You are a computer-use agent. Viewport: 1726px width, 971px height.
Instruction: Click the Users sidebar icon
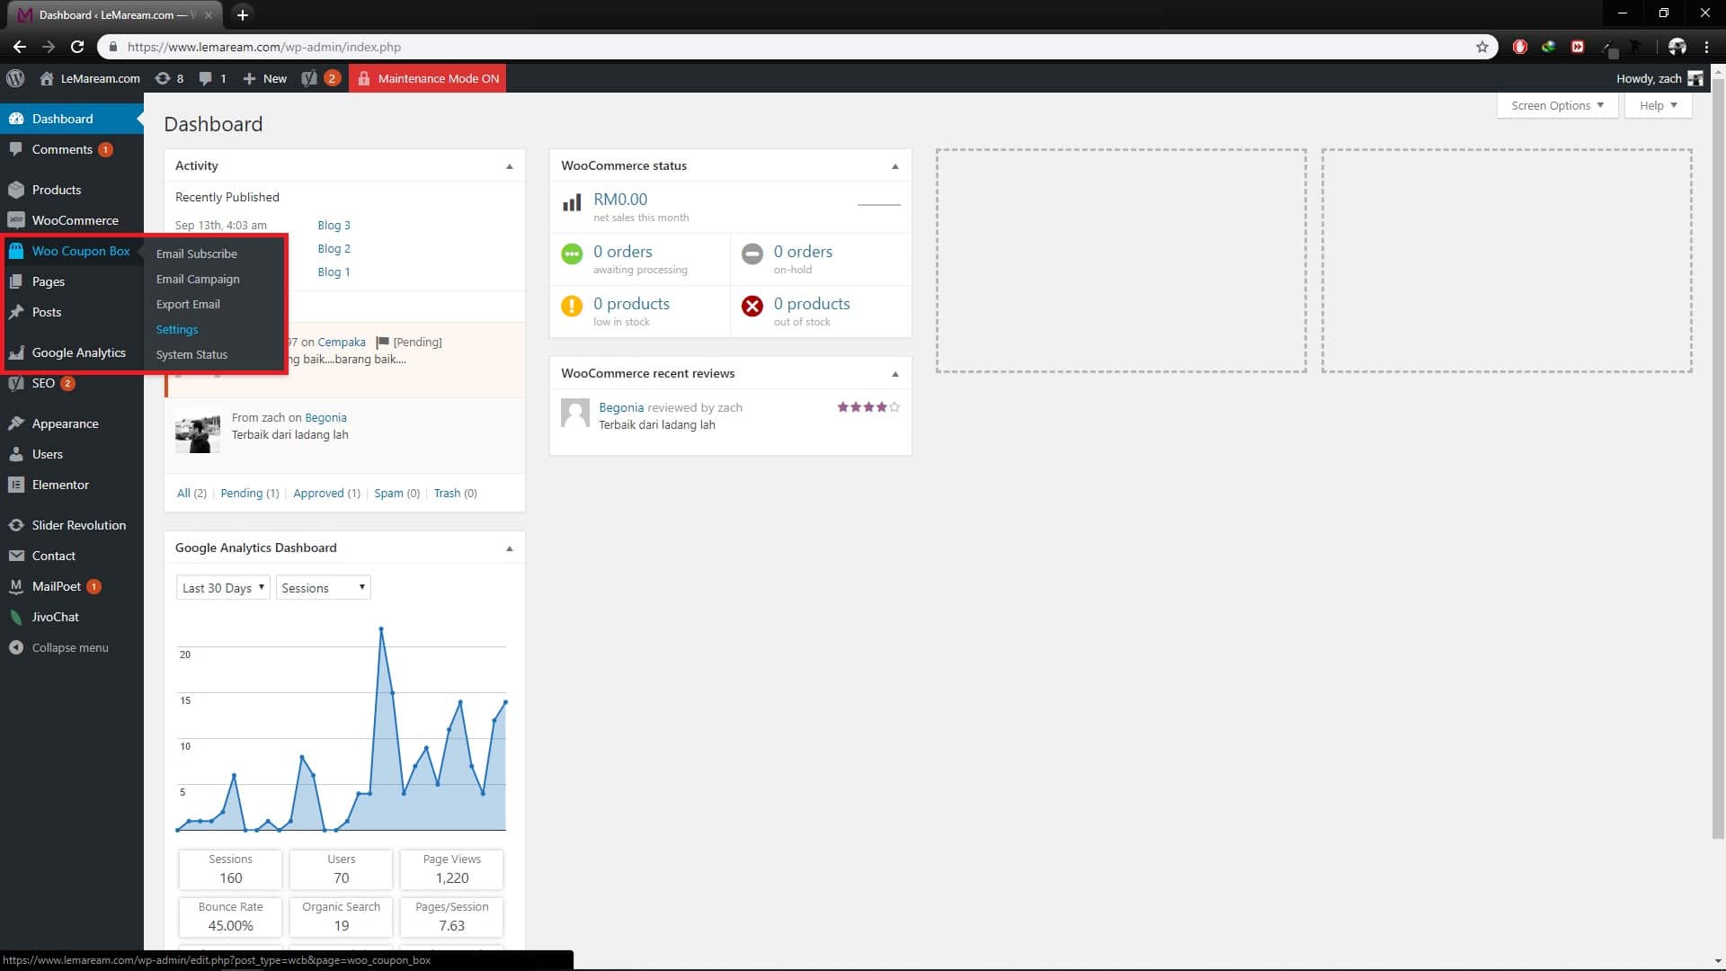click(16, 454)
